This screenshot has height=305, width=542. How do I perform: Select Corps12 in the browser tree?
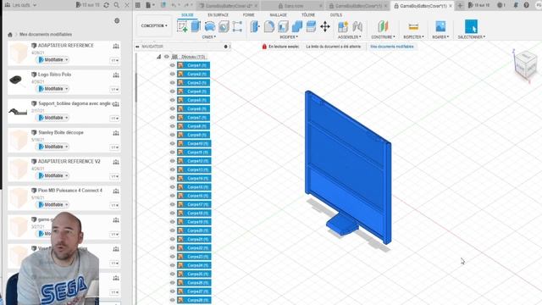point(194,161)
